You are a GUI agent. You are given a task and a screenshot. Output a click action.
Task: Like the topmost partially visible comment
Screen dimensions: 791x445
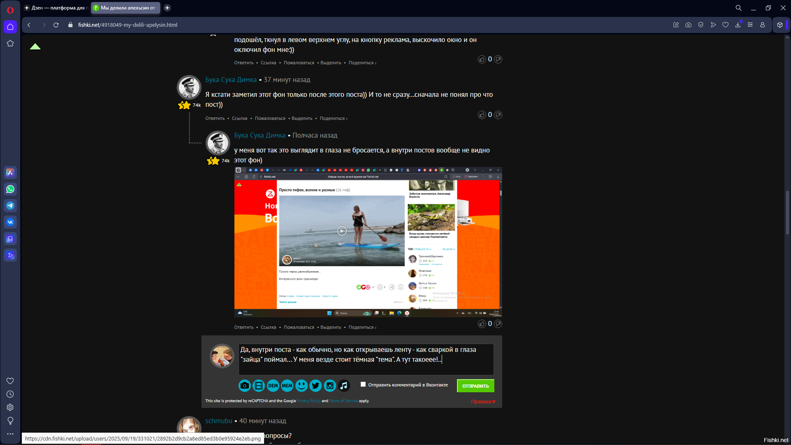click(x=482, y=59)
